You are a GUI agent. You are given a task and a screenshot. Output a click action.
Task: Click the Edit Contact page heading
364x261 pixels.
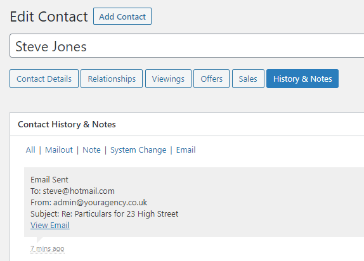tap(49, 16)
